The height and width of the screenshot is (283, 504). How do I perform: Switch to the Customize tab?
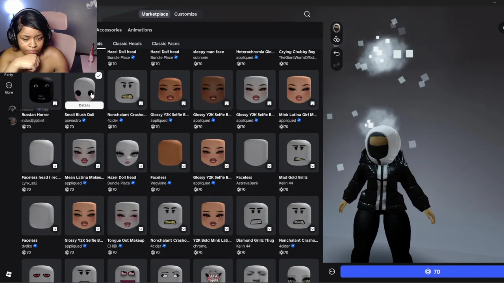pyautogui.click(x=185, y=14)
